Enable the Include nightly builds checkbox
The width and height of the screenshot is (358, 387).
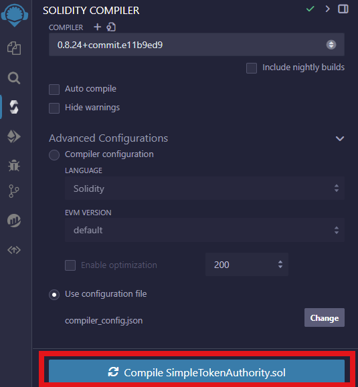(x=252, y=68)
